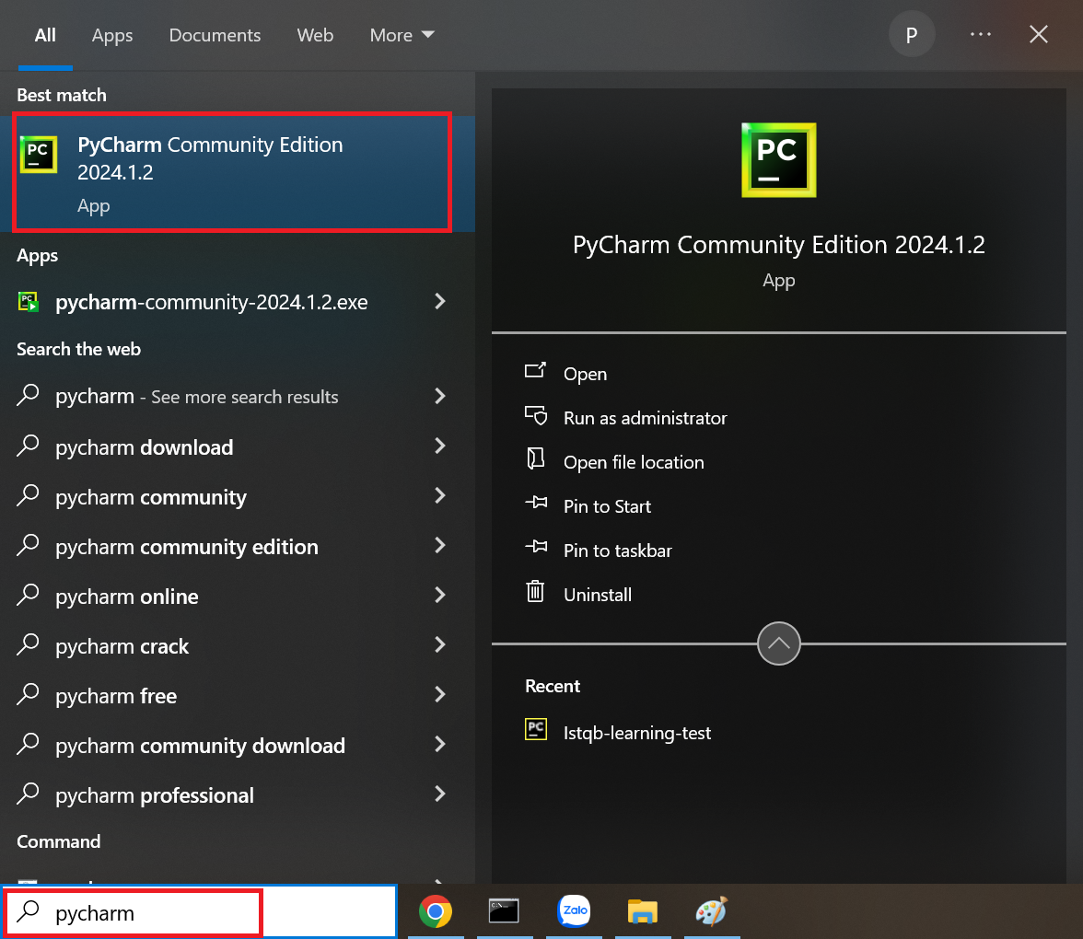Launch Google Chrome from the taskbar
The height and width of the screenshot is (939, 1083).
436,911
